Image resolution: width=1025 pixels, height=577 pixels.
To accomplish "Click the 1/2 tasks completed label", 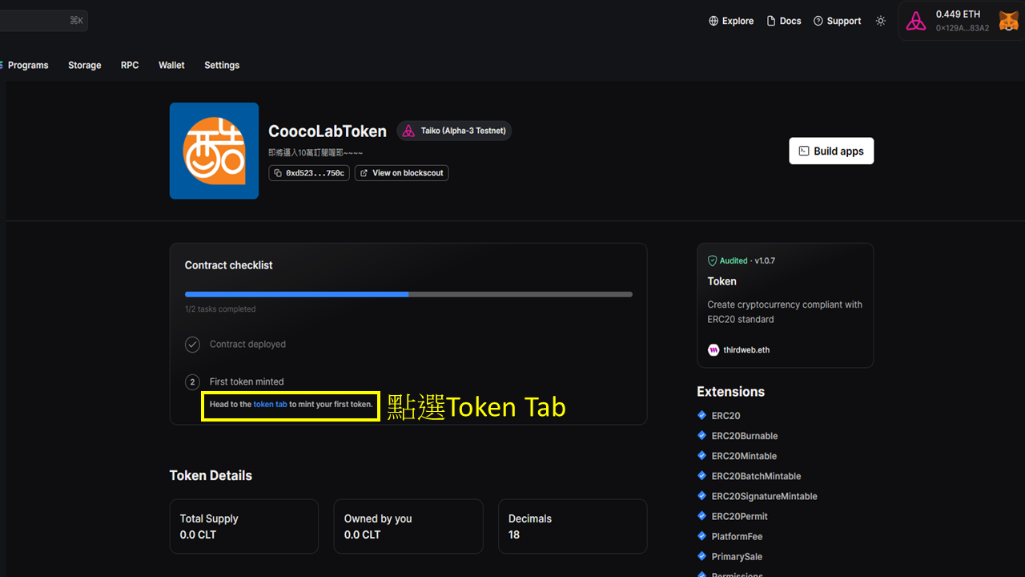I will click(x=220, y=309).
